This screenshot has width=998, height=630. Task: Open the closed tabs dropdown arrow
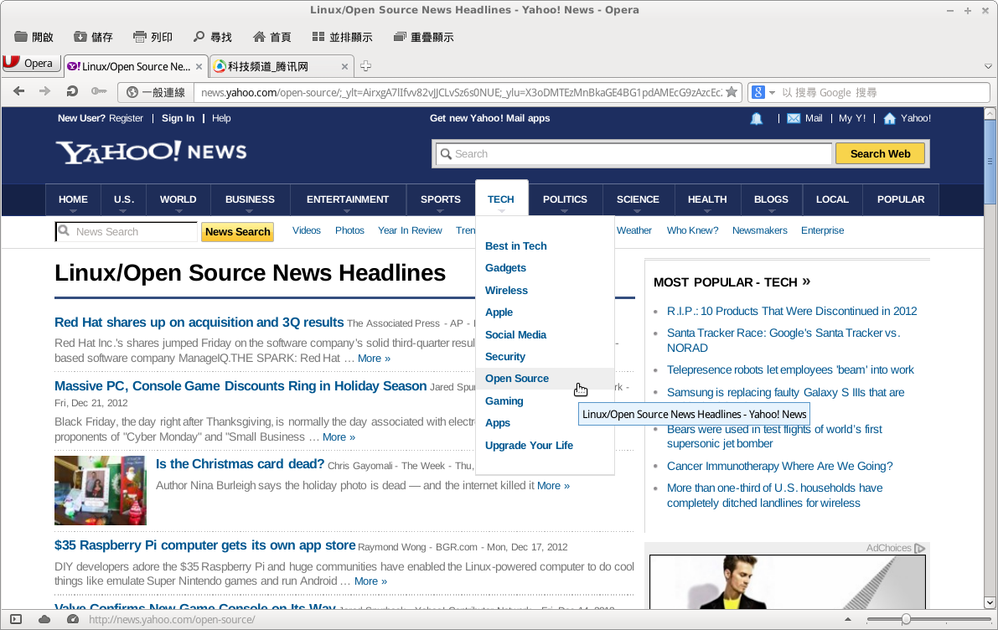tap(988, 66)
